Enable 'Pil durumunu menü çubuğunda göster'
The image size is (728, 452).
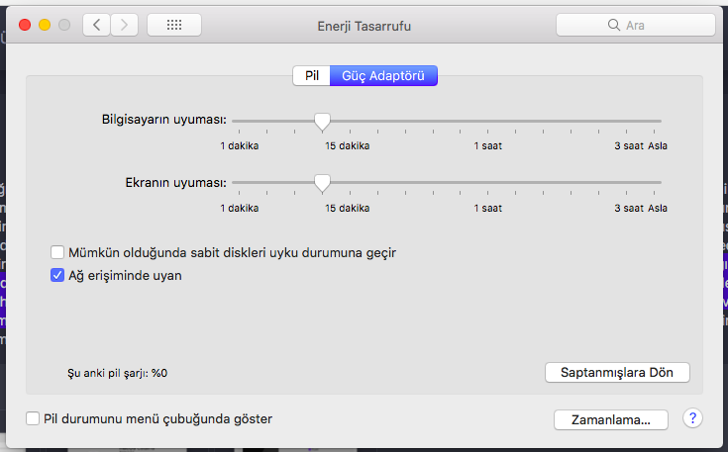pos(33,418)
